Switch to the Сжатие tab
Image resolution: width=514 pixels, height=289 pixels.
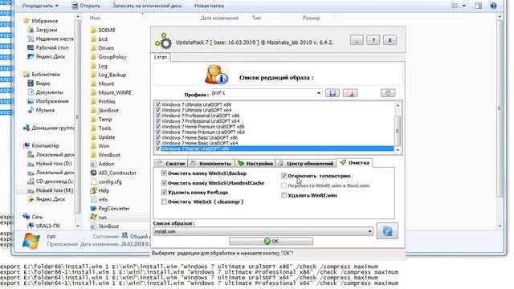171,163
